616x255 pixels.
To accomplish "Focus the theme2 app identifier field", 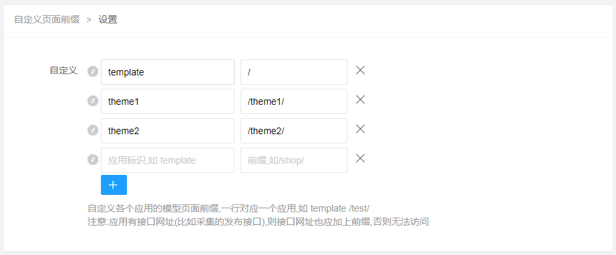I will tap(168, 131).
